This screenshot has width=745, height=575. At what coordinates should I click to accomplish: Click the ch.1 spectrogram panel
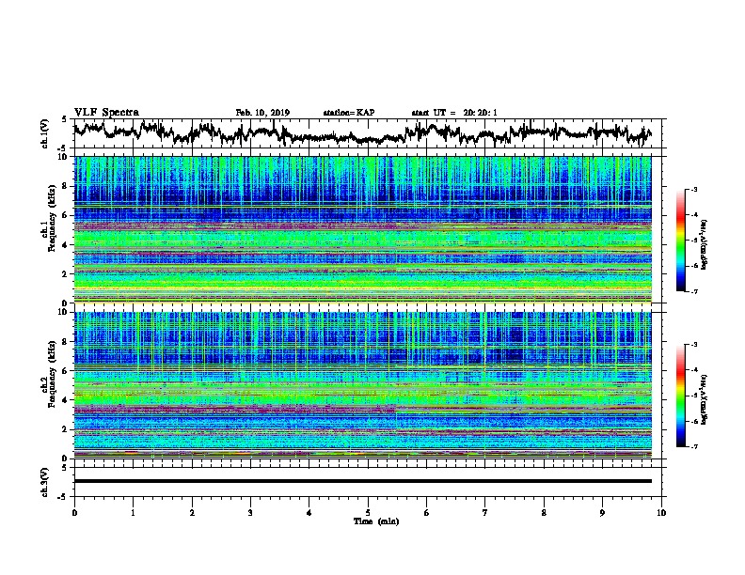coord(362,229)
